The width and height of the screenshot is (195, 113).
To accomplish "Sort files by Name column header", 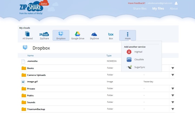I will (x=30, y=56).
